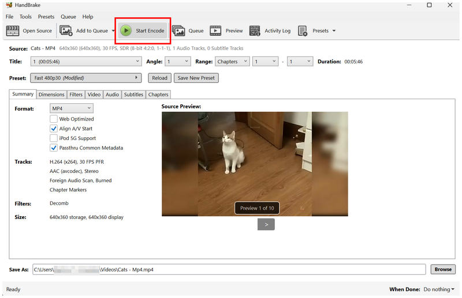Open the start chapter dropdown

[x=265, y=62]
